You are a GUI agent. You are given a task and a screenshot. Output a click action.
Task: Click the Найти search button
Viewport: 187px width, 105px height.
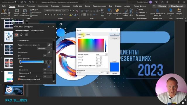pos(140,10)
